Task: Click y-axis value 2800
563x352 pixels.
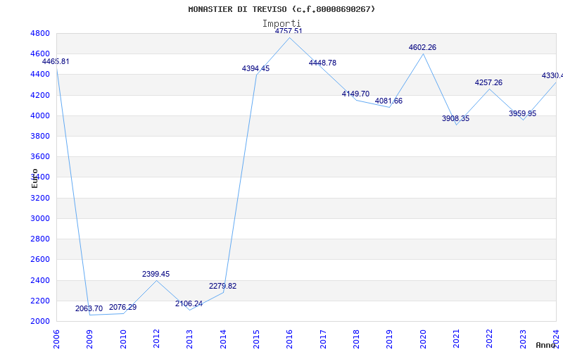Action: coord(41,239)
